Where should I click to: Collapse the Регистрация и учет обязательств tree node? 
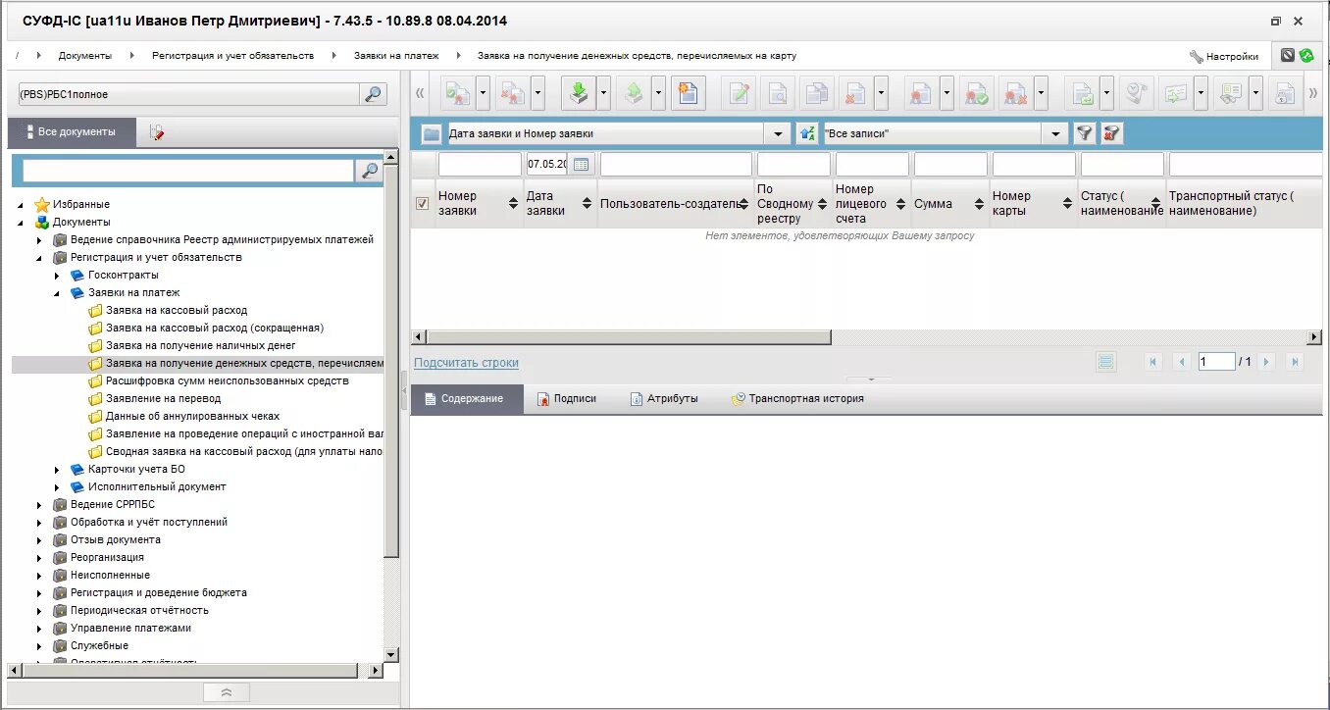click(39, 258)
